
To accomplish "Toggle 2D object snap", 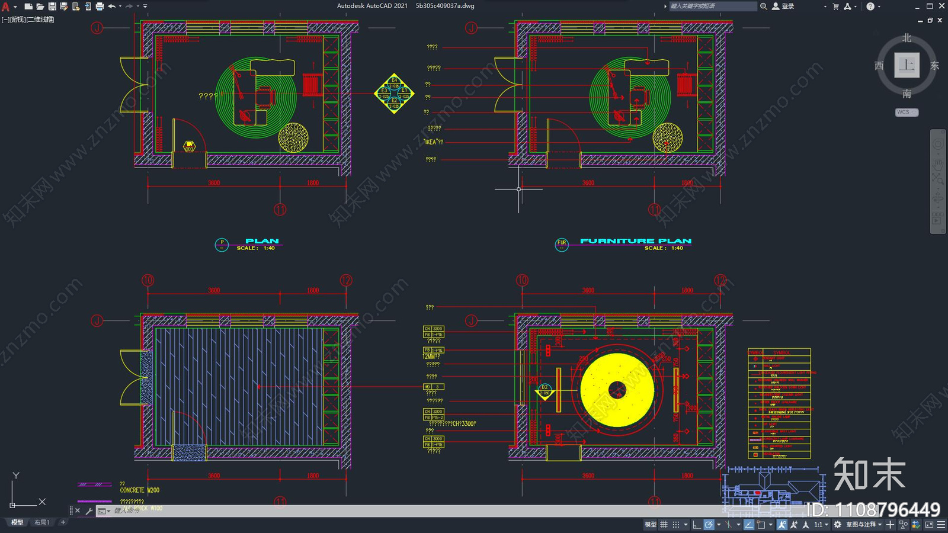I will [x=761, y=525].
